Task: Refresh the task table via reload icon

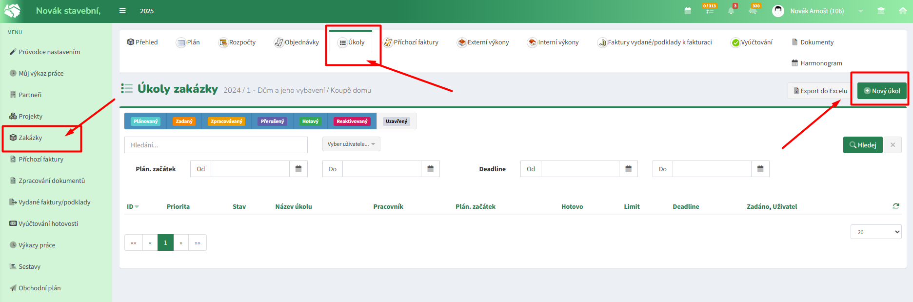Action: [896, 206]
